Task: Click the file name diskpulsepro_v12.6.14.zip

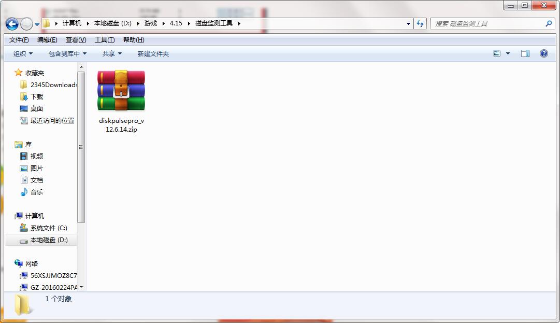Action: coord(121,125)
